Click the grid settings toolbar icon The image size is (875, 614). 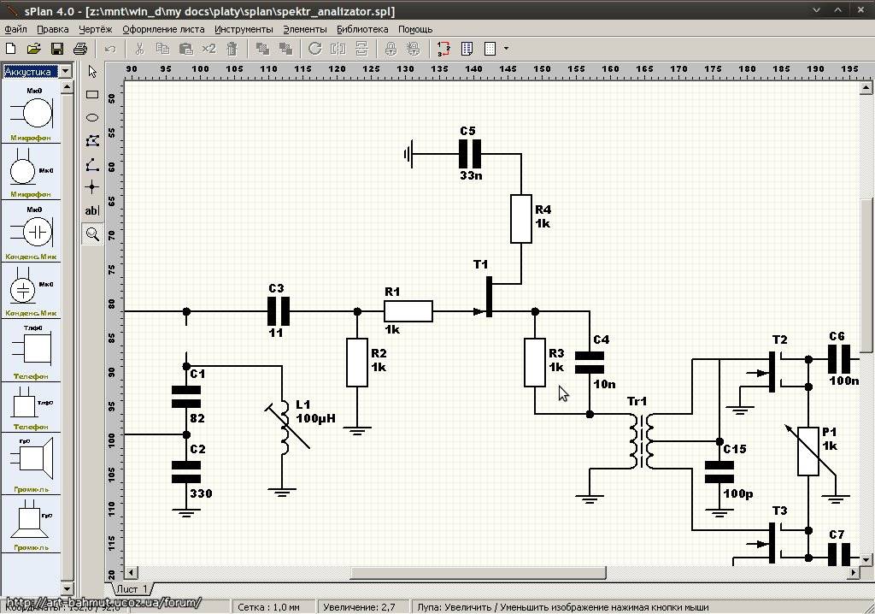coord(490,49)
